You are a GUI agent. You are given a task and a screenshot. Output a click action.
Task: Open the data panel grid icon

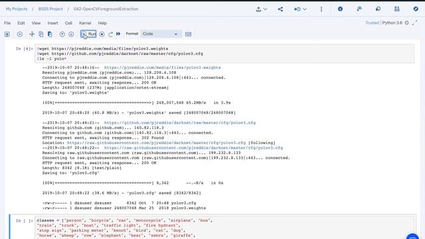(397, 9)
